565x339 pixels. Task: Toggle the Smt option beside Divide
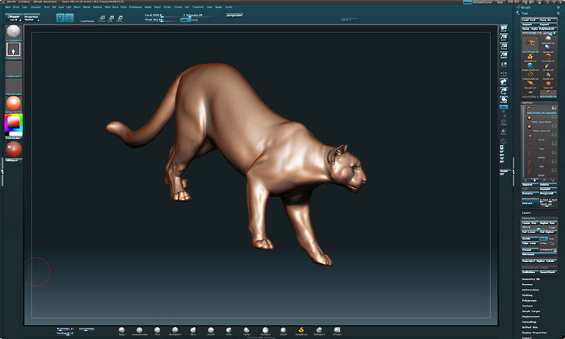[x=543, y=239]
